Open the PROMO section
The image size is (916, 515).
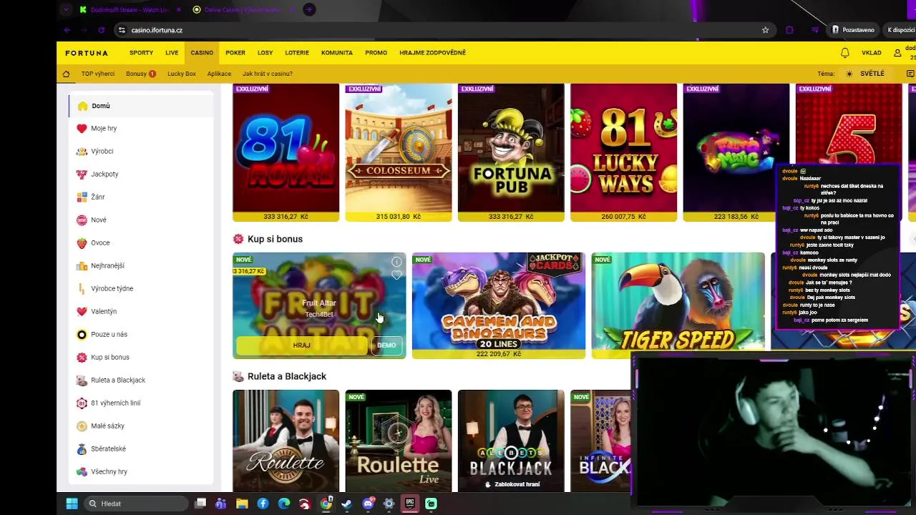click(x=376, y=53)
